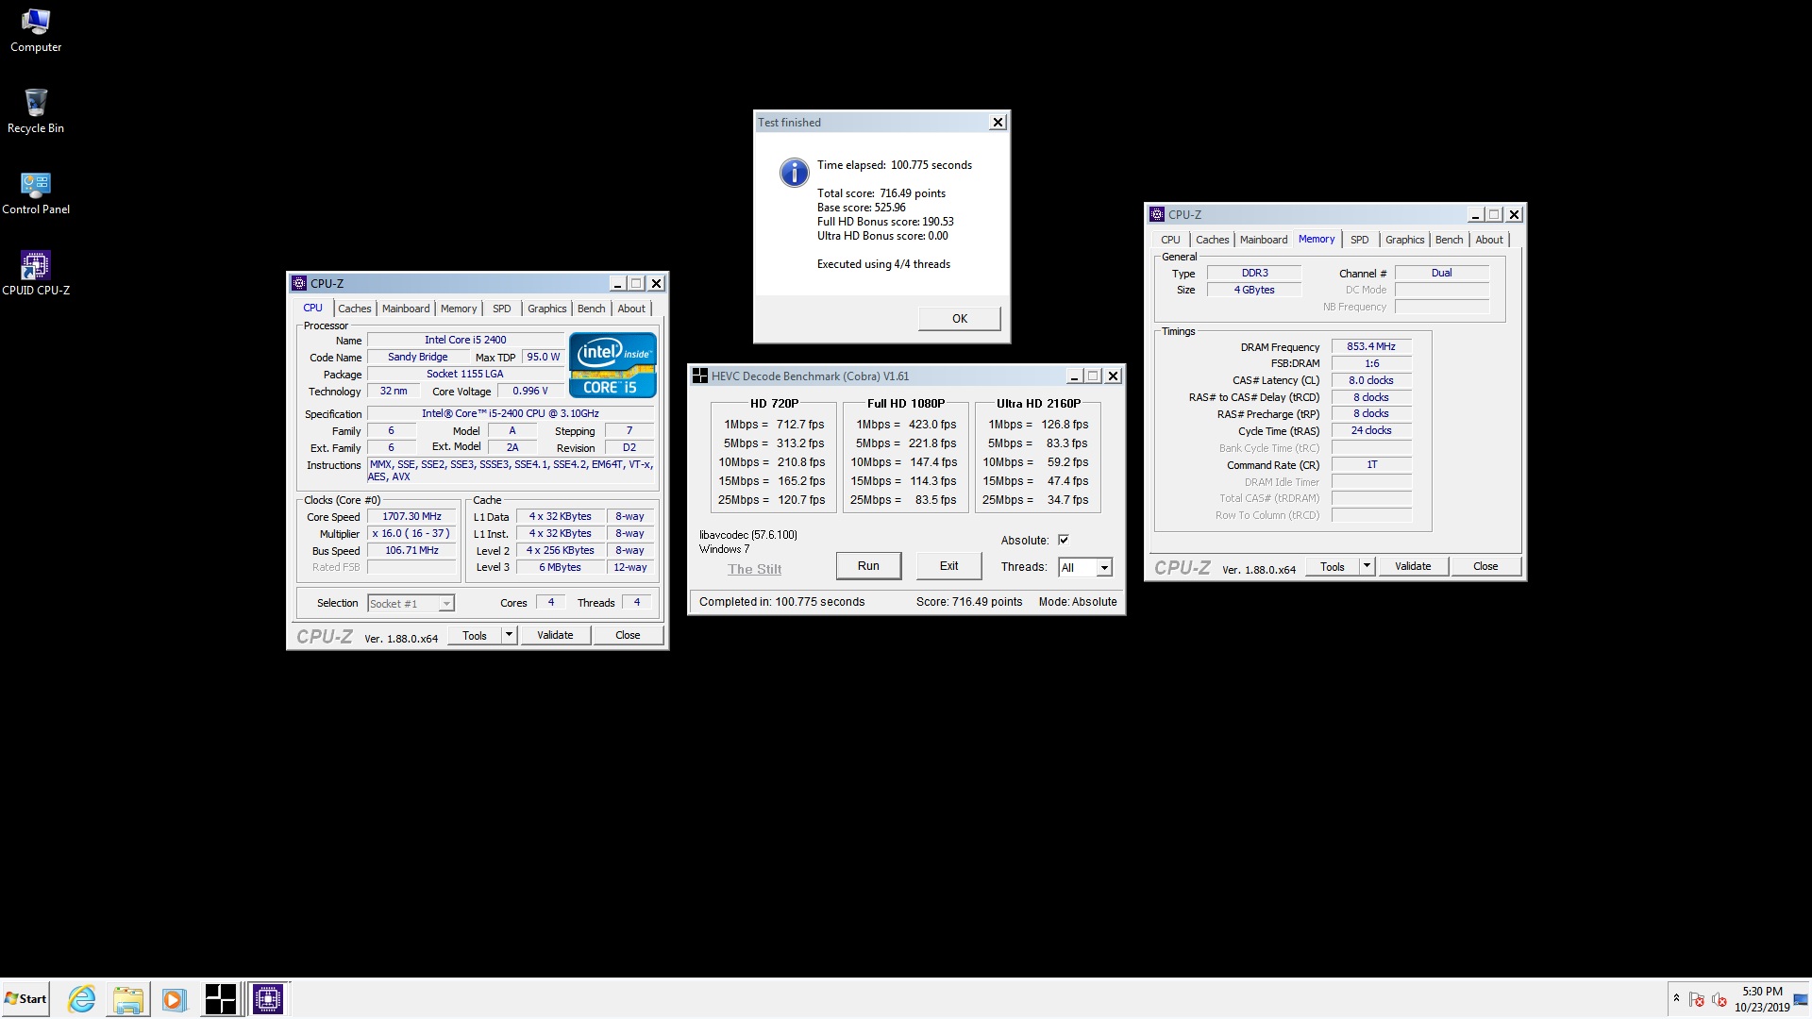1812x1019 pixels.
Task: Click the Specification field i5-2400 CPU
Action: (511, 413)
